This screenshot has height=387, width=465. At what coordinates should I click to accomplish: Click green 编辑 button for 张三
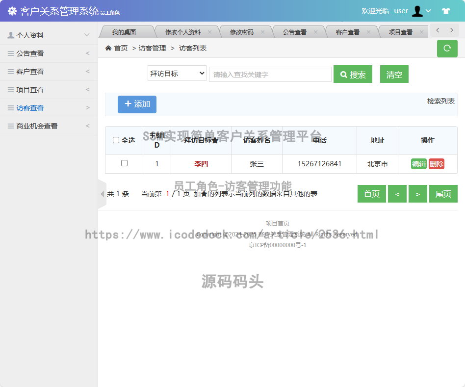(x=419, y=164)
